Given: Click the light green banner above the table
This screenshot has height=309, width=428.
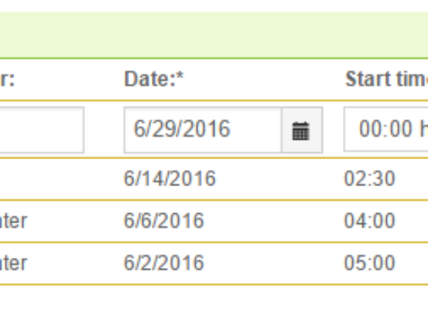Looking at the screenshot, I should pos(214,35).
